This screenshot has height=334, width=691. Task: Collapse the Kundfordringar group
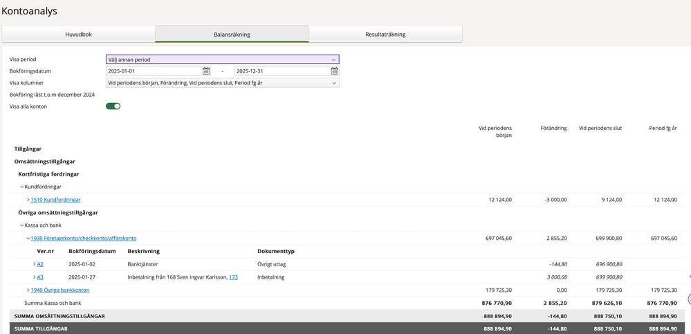[x=22, y=187]
